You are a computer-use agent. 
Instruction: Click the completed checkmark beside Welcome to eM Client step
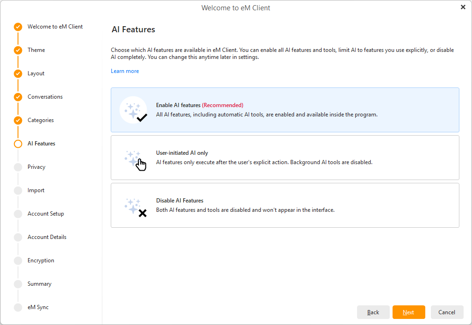18,27
